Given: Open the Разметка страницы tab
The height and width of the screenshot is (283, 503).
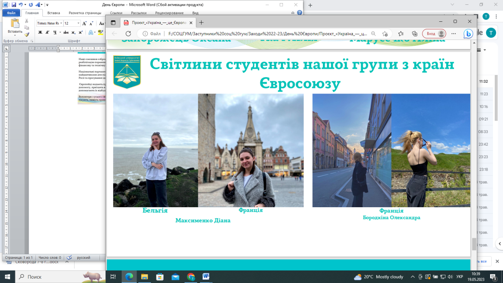Looking at the screenshot, I should coord(85,13).
